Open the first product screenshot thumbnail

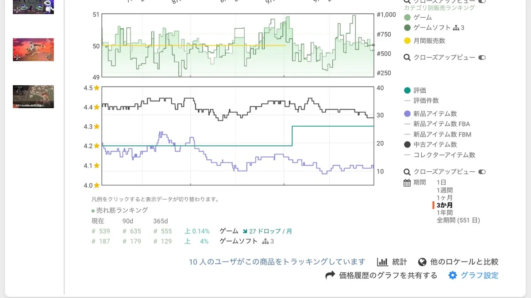click(x=33, y=7)
